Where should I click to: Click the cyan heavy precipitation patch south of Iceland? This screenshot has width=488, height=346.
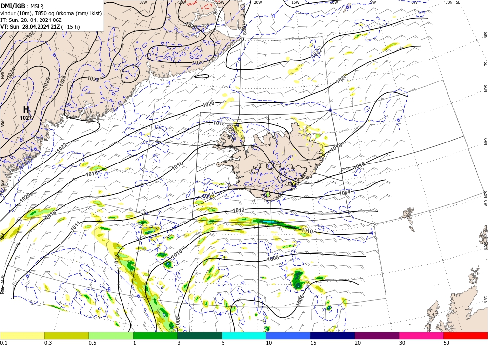click(x=269, y=222)
